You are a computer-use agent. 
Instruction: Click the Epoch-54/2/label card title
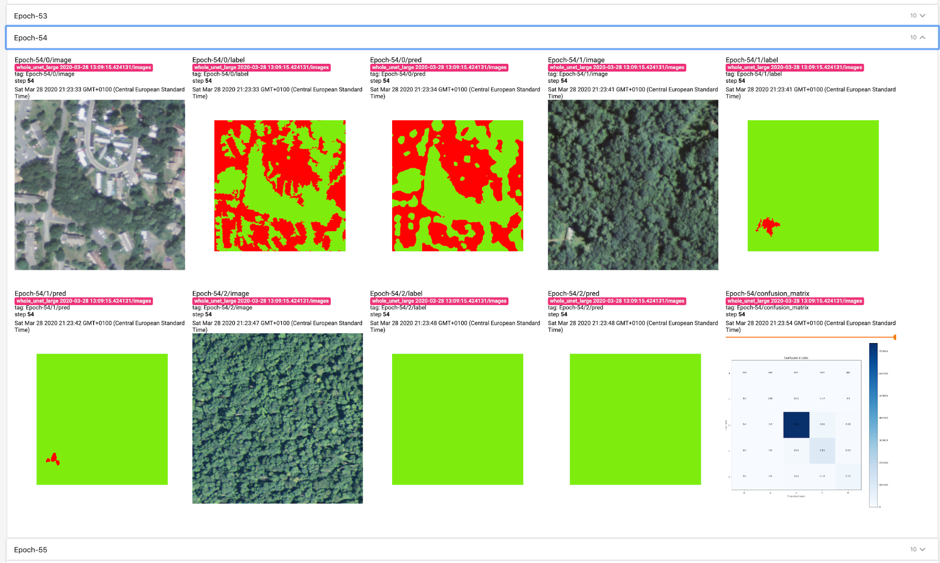click(x=396, y=293)
